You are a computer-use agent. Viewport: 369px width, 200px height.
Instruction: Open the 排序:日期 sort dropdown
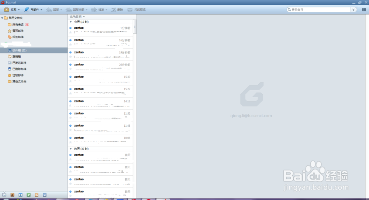coord(77,17)
